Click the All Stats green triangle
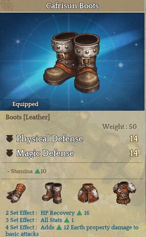This screenshot has height=237, width=146. [x=67, y=220]
